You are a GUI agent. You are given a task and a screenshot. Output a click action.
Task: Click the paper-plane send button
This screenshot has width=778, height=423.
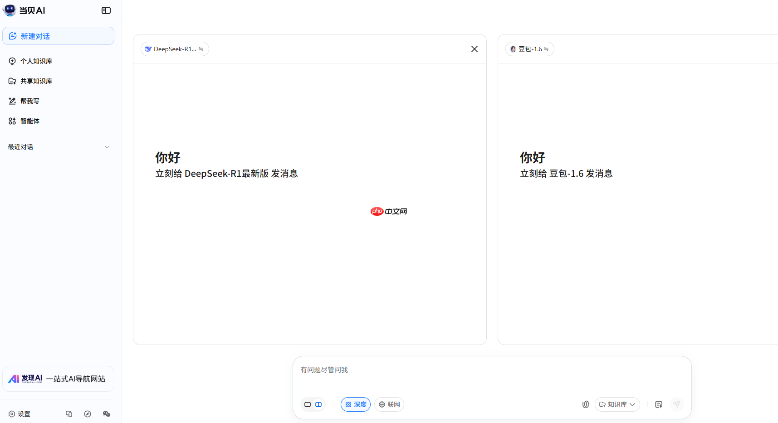[x=676, y=404]
